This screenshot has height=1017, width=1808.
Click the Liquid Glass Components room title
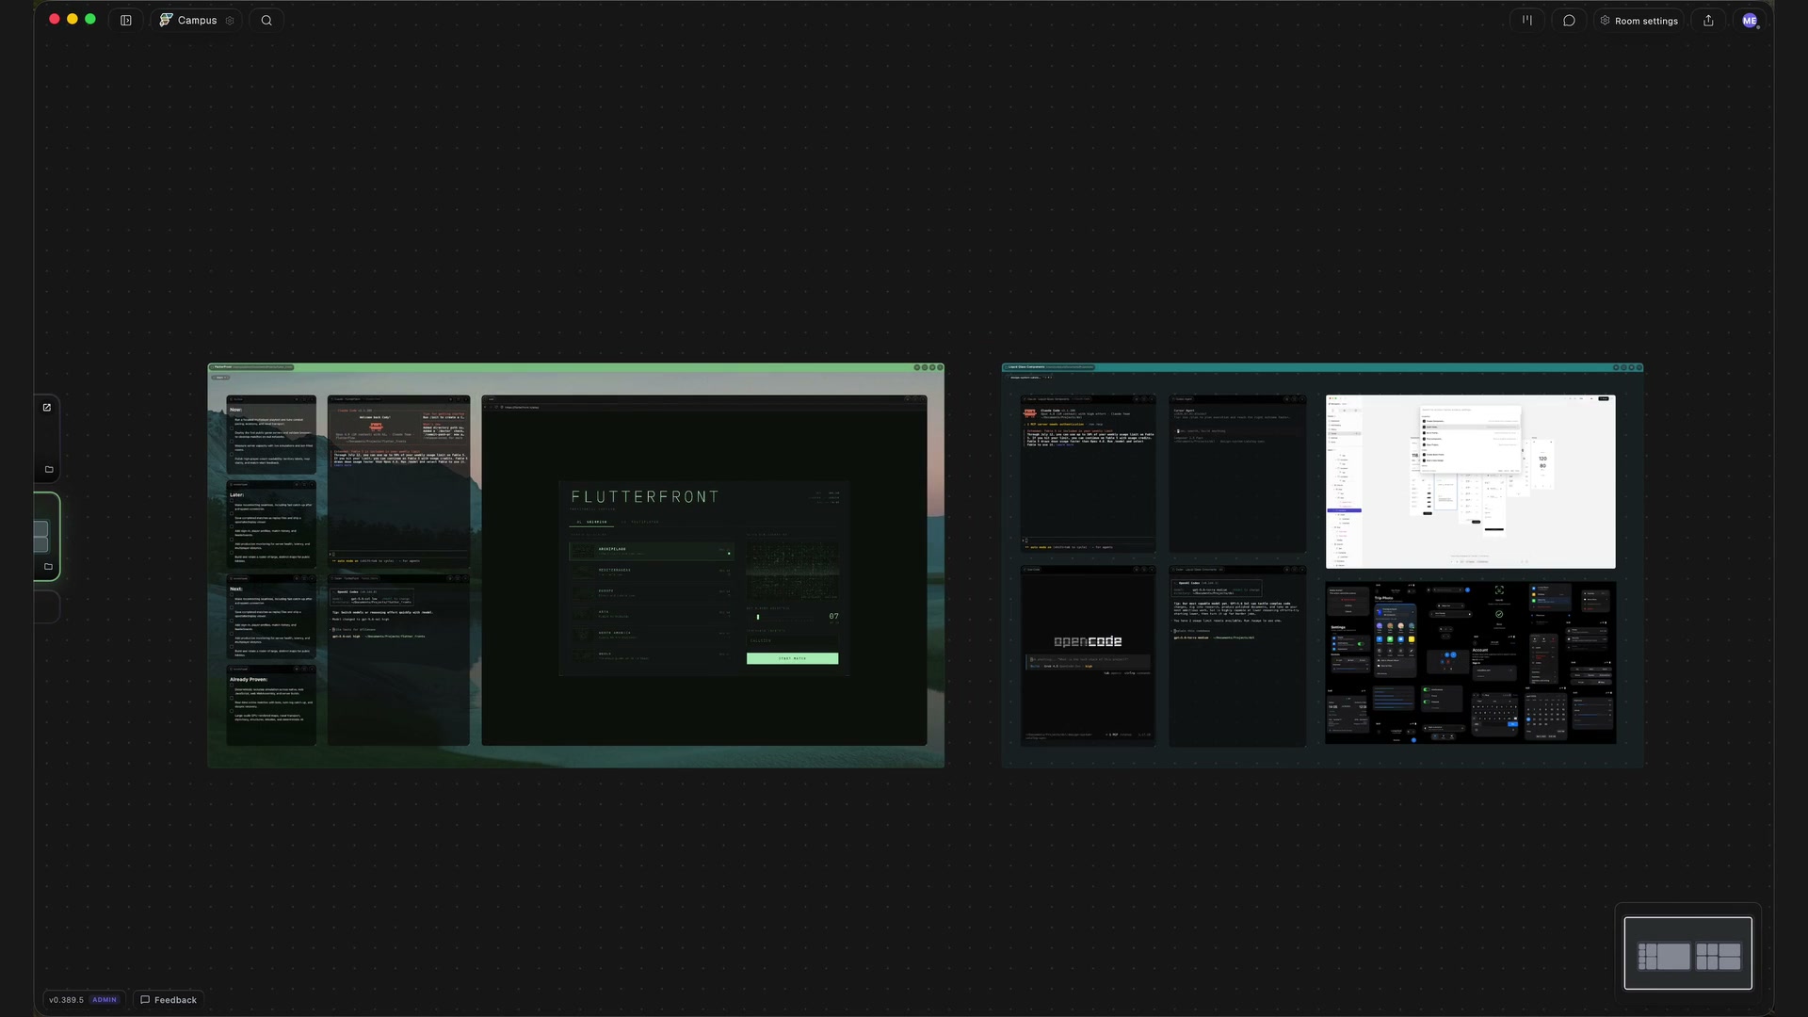click(x=1026, y=367)
